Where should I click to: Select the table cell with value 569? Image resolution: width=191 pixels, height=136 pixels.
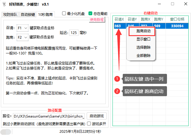159,26
